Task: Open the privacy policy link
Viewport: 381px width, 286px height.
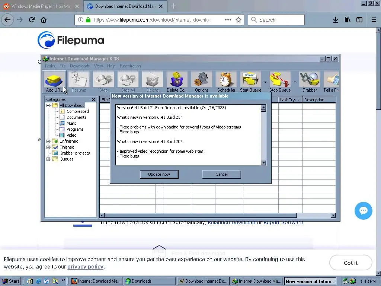Action: coord(85,267)
